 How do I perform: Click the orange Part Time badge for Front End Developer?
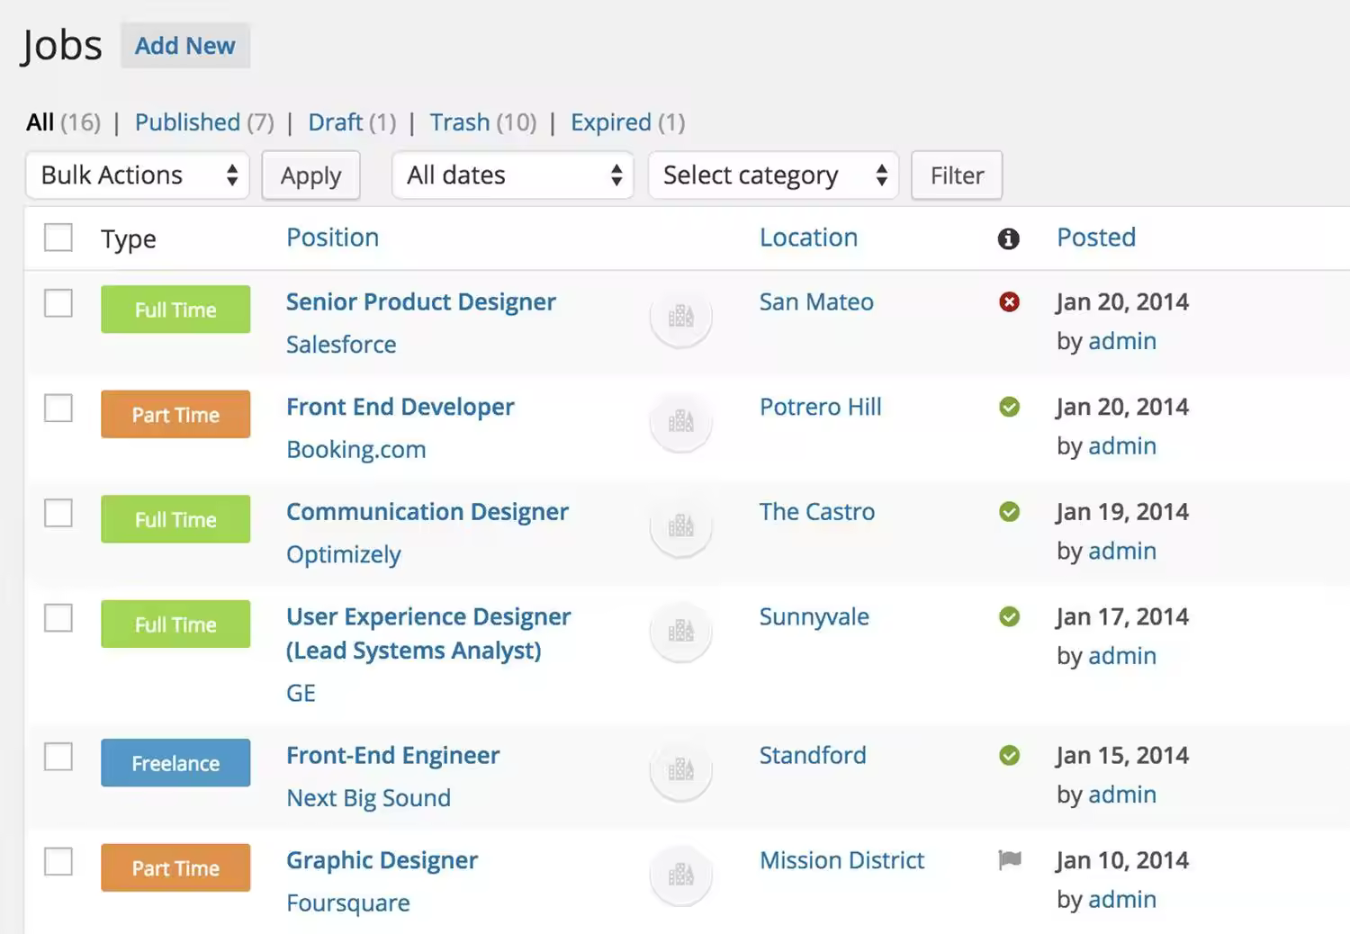pos(175,415)
